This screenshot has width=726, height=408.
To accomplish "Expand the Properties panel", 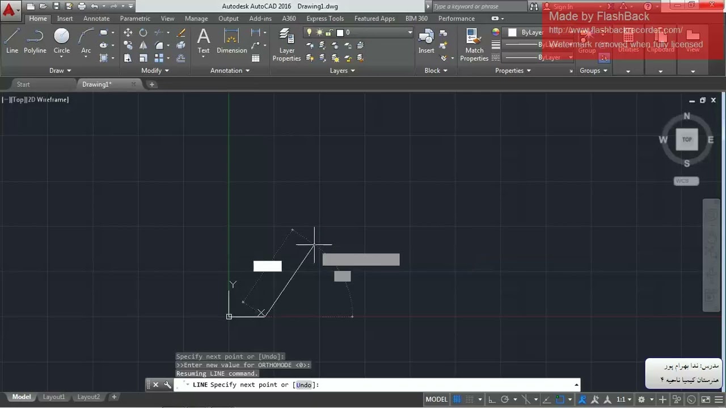I will (513, 70).
